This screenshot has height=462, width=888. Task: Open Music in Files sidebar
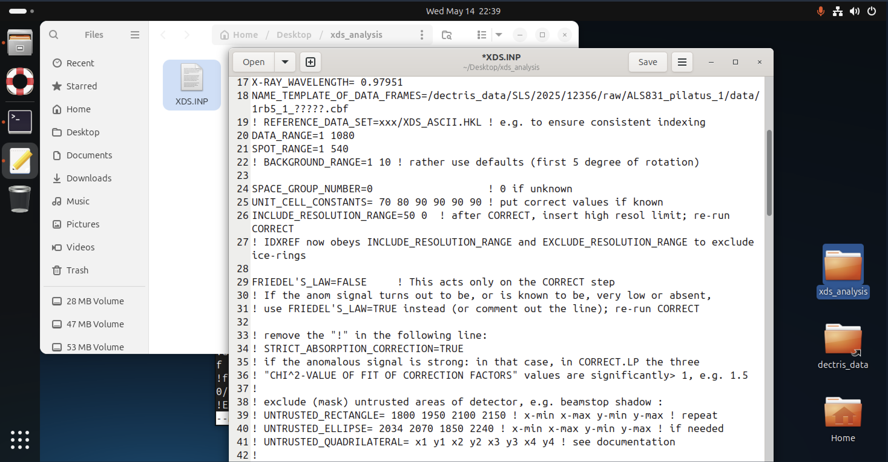point(94,201)
